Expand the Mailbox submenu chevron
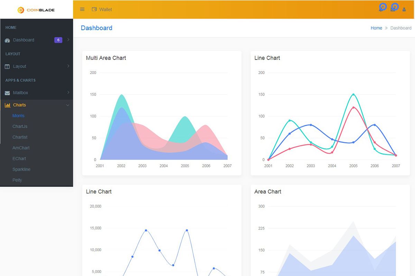 (x=68, y=92)
